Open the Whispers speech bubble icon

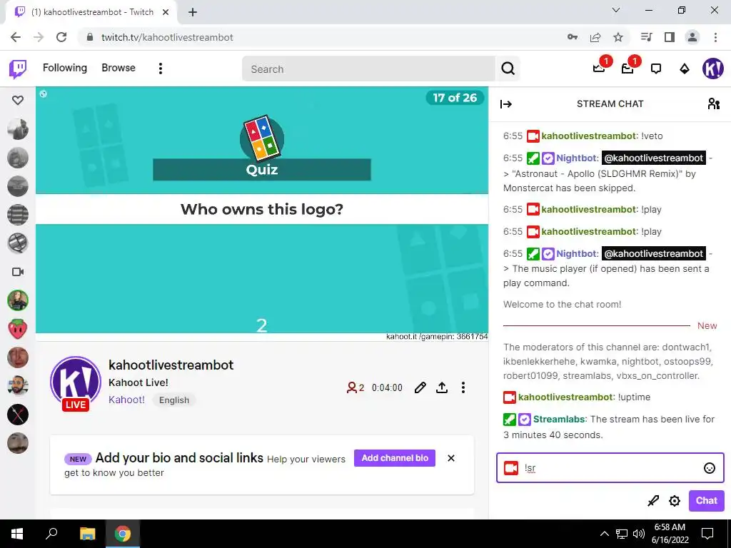click(x=656, y=69)
